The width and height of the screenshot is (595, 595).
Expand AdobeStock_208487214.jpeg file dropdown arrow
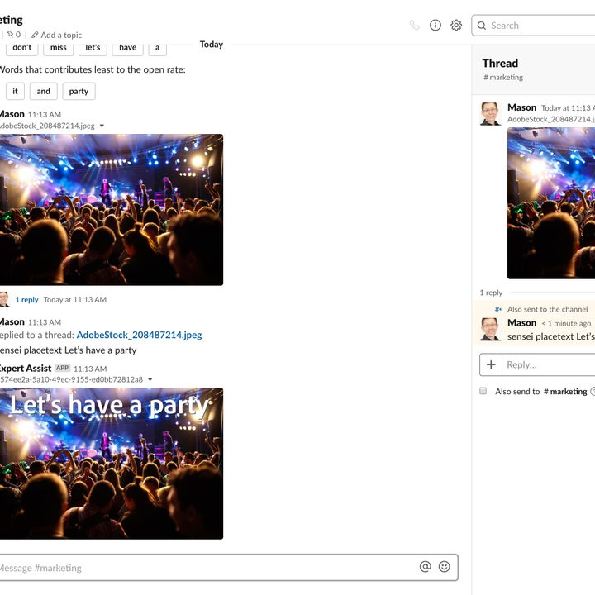102,126
